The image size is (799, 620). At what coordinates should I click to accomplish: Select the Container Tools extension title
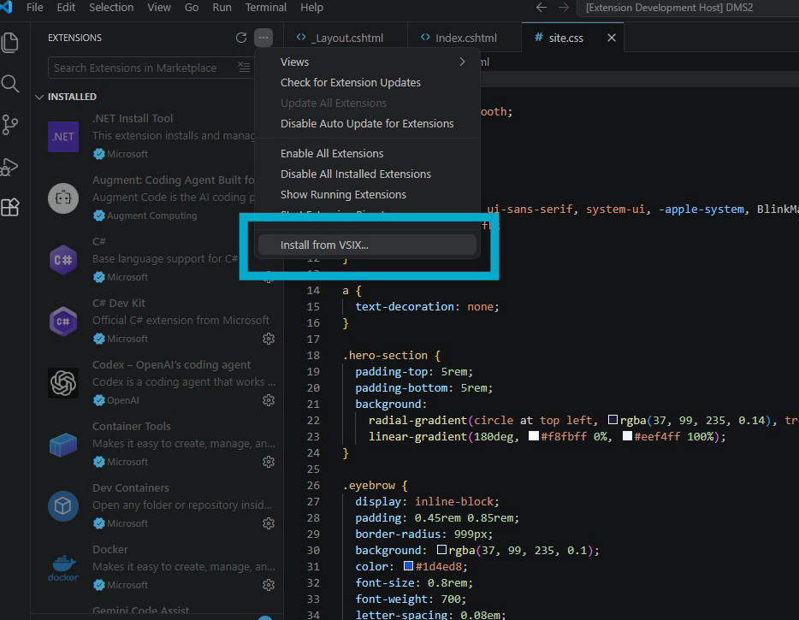point(132,427)
